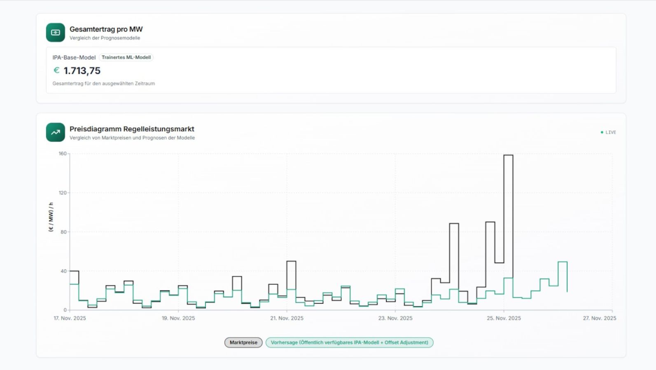Click the 1.713,75 total revenue value
The height and width of the screenshot is (370, 656).
[x=82, y=71]
